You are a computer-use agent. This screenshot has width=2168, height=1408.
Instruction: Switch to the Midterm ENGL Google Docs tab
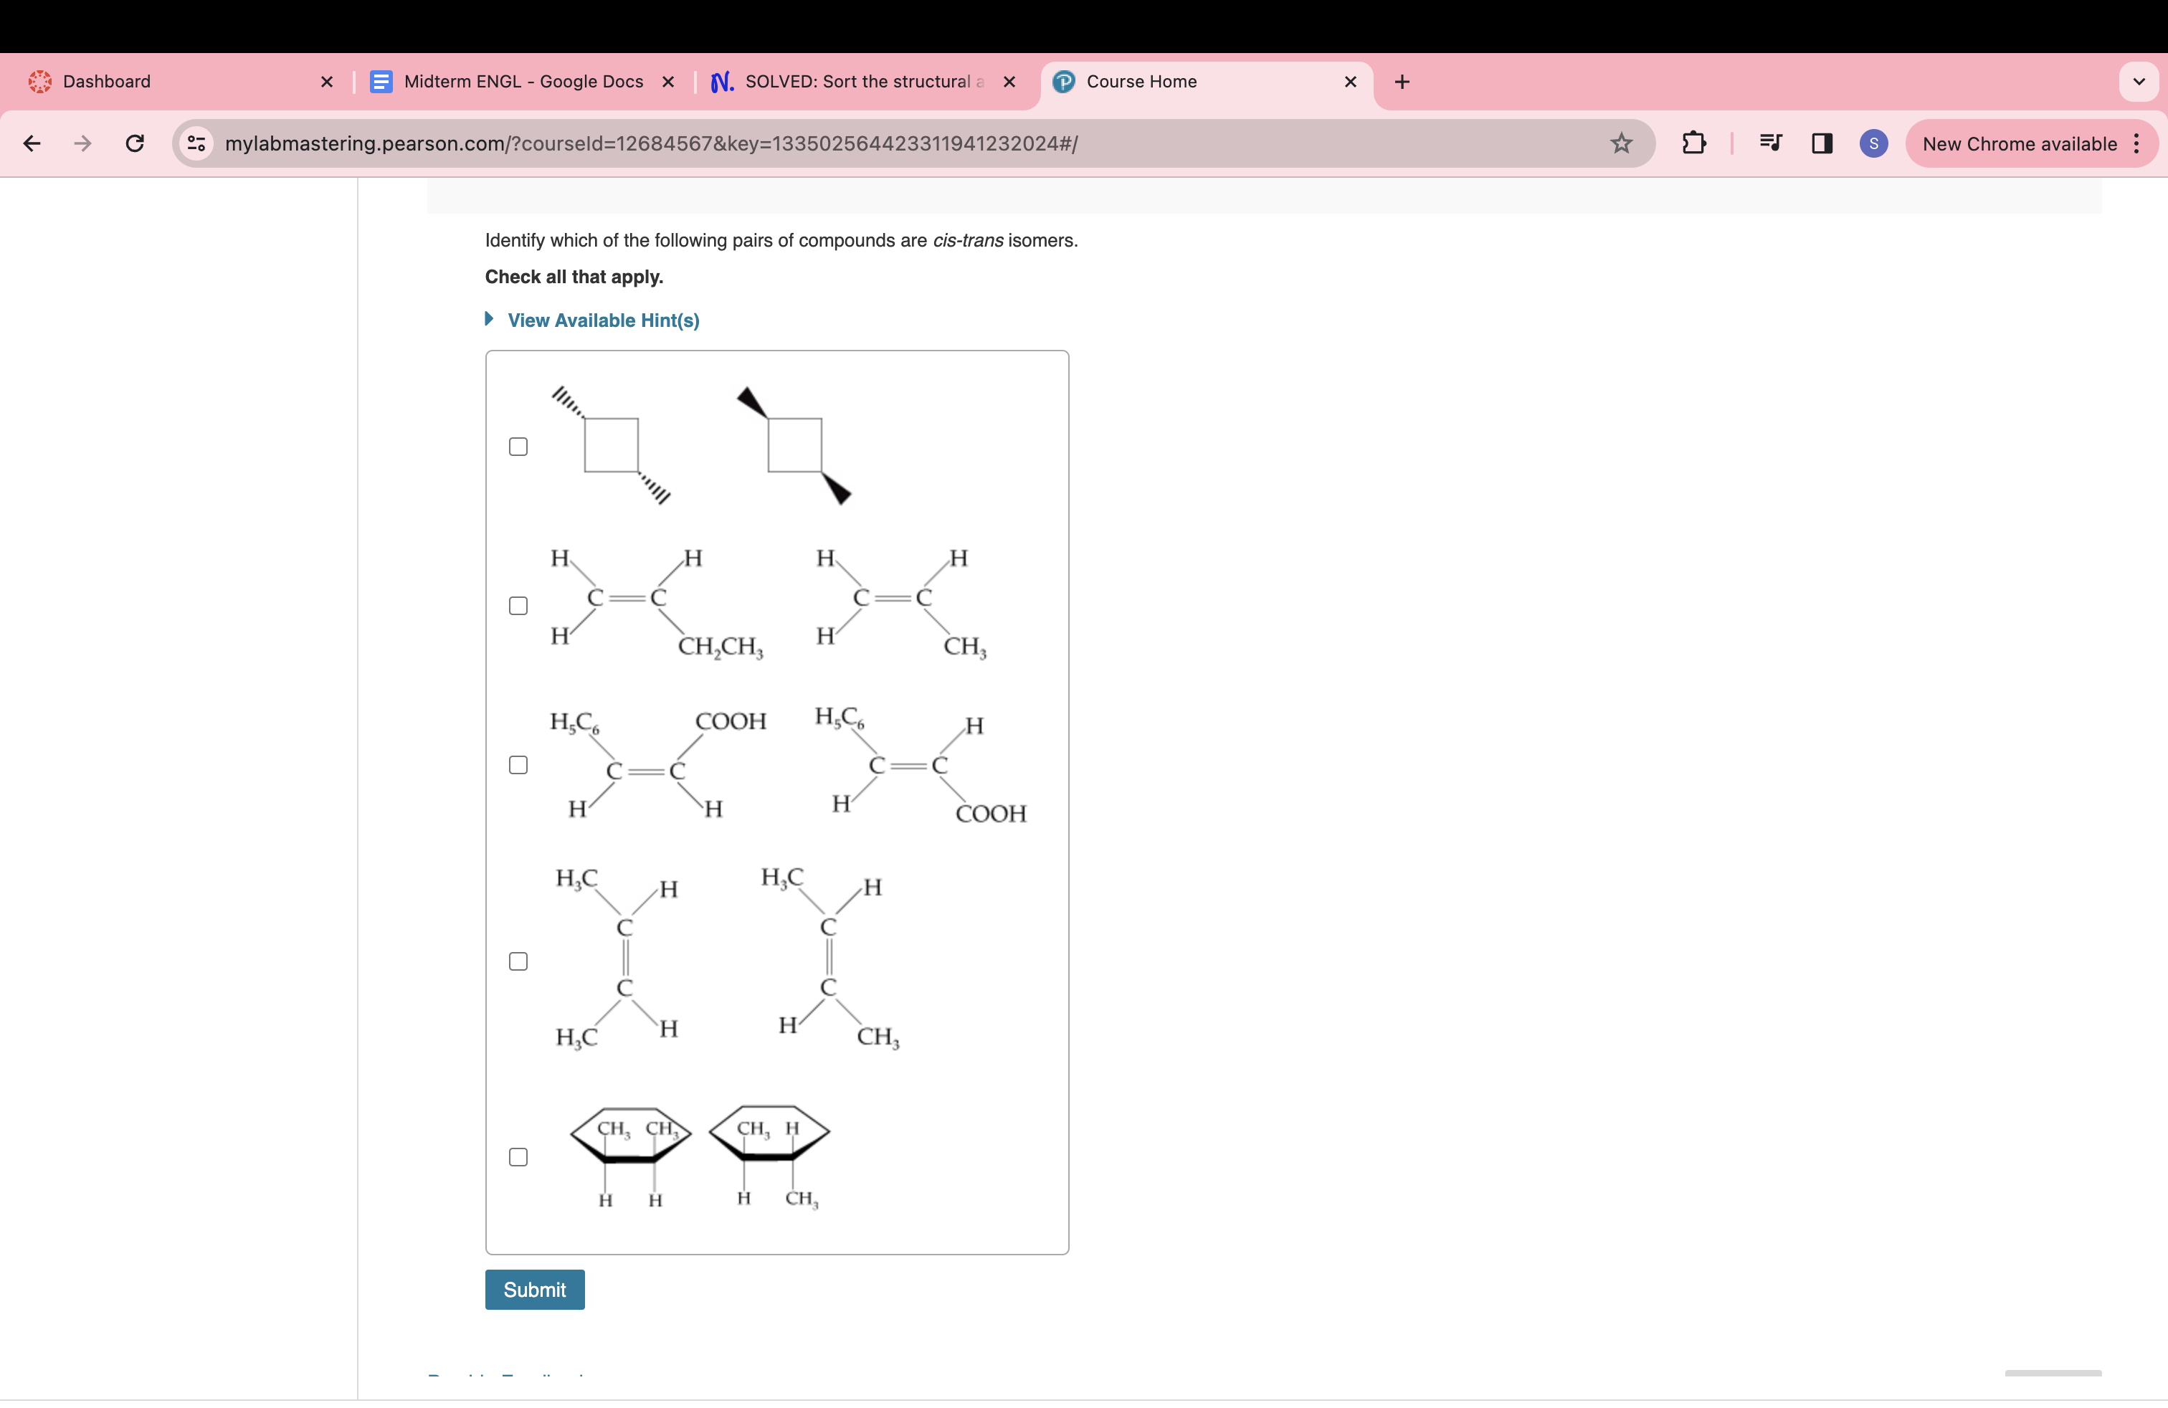point(523,82)
